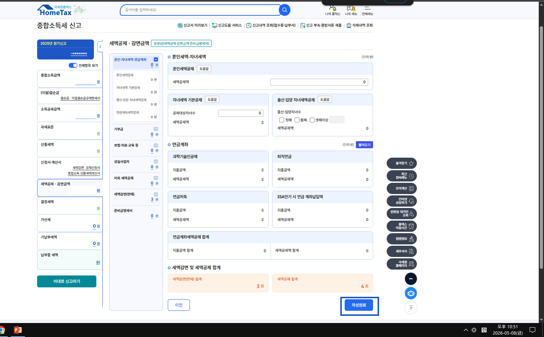The height and width of the screenshot is (337, 544).
Task: Click 공제대상자녀수 input field
Action: pos(241,113)
